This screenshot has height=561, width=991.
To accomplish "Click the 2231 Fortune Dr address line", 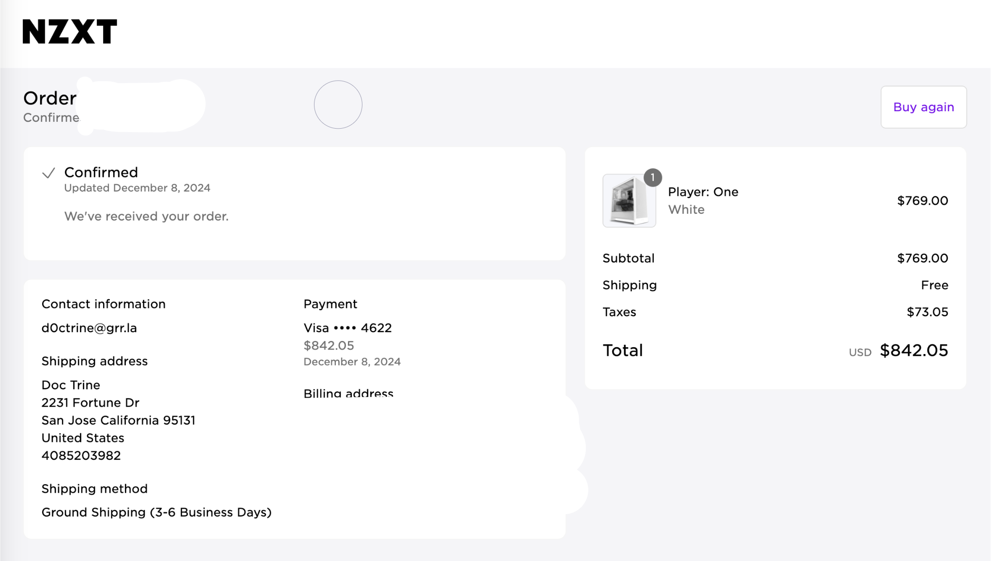I will click(x=90, y=403).
